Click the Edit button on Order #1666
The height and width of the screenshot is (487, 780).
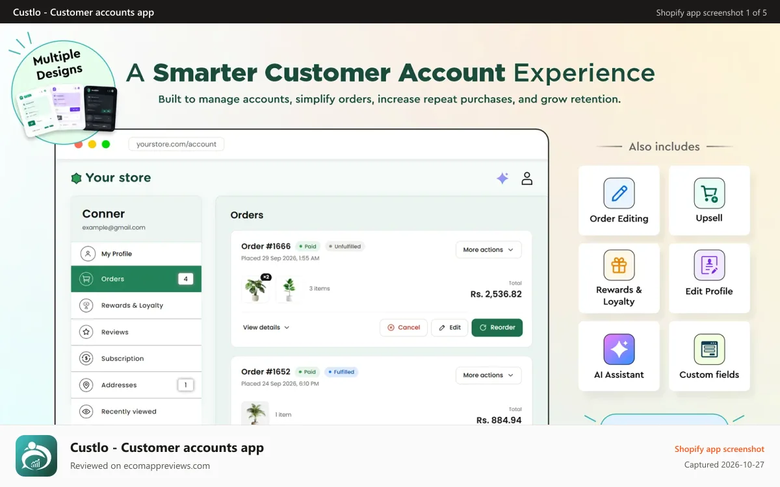click(x=449, y=327)
